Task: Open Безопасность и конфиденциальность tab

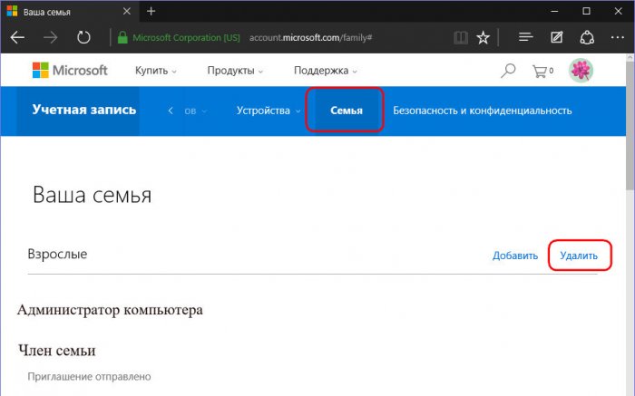Action: point(483,111)
